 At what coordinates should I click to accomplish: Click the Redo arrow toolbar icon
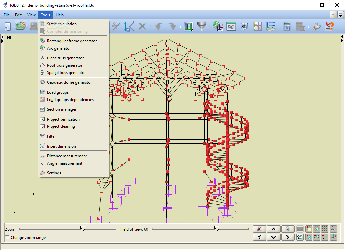(x=172, y=26)
